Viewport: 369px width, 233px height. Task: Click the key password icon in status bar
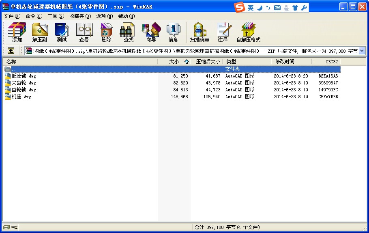(x=14, y=227)
